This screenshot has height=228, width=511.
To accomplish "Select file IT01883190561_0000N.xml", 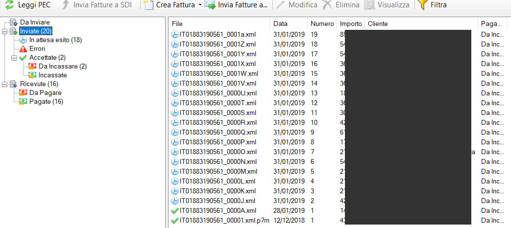I will point(218,161).
